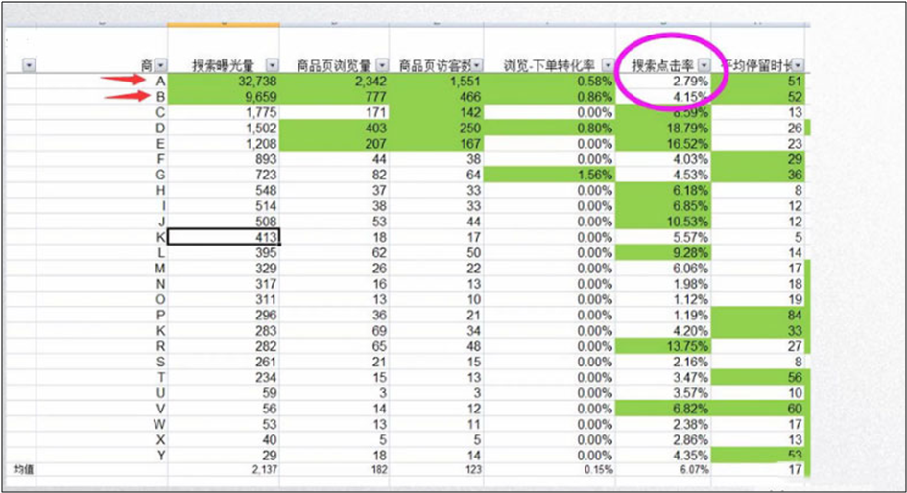The height and width of the screenshot is (493, 907).
Task: Select the cell showing 9,659
Action: pos(225,98)
